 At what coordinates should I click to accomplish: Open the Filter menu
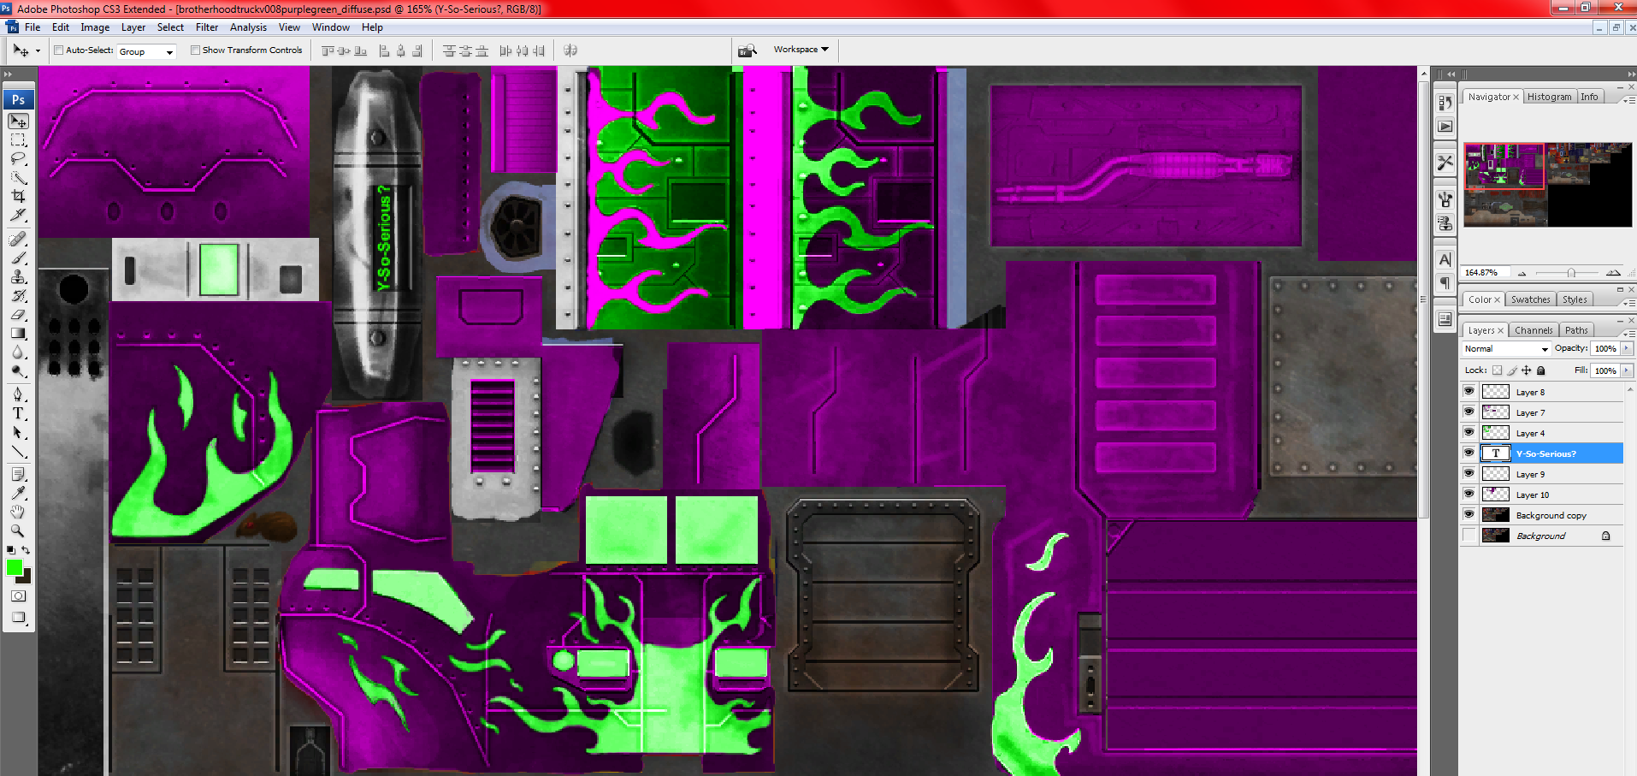[207, 27]
